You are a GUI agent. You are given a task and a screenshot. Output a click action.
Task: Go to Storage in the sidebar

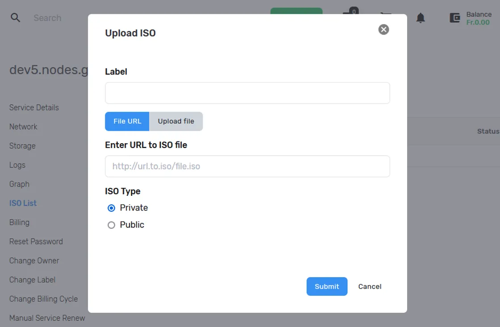pos(22,146)
